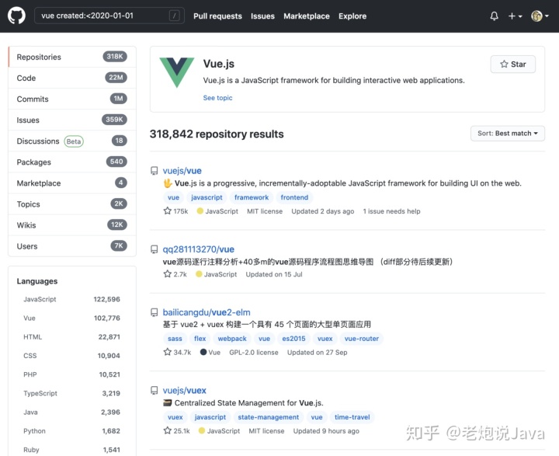Filter by TypeScript language
The image size is (559, 456).
tap(71, 393)
